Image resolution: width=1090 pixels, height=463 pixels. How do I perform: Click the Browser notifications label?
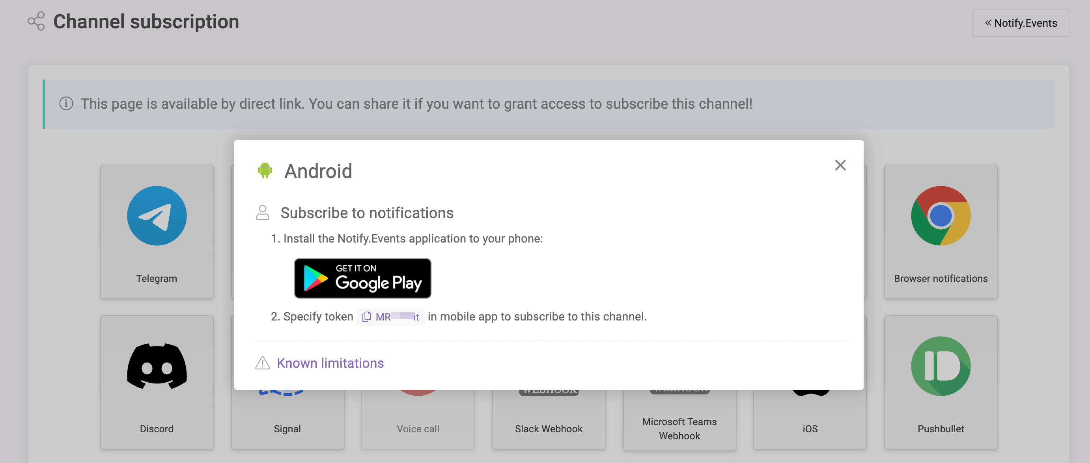(x=941, y=278)
